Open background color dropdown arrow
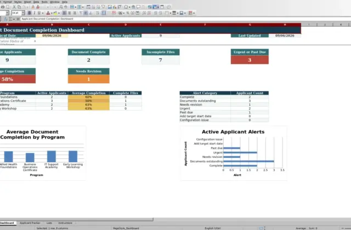351x230 pixels. (x=59, y=13)
